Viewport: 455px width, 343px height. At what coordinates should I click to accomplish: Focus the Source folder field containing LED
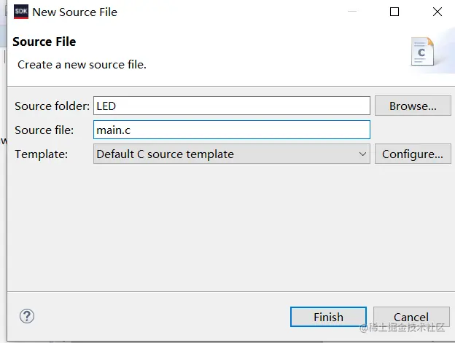232,106
